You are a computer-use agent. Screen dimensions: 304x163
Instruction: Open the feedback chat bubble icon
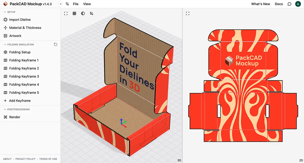click(x=290, y=4)
